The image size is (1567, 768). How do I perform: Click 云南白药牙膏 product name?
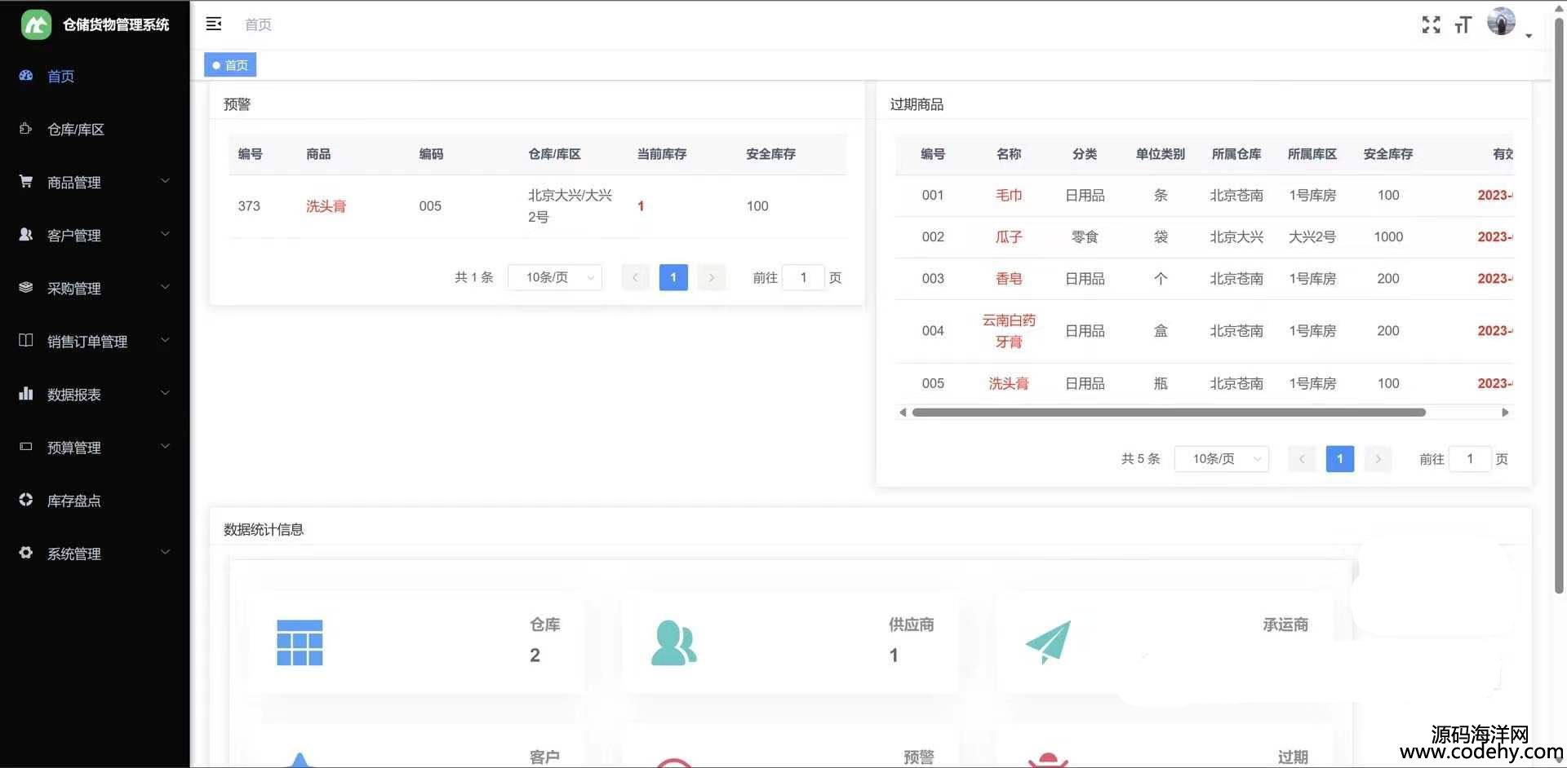click(1009, 331)
